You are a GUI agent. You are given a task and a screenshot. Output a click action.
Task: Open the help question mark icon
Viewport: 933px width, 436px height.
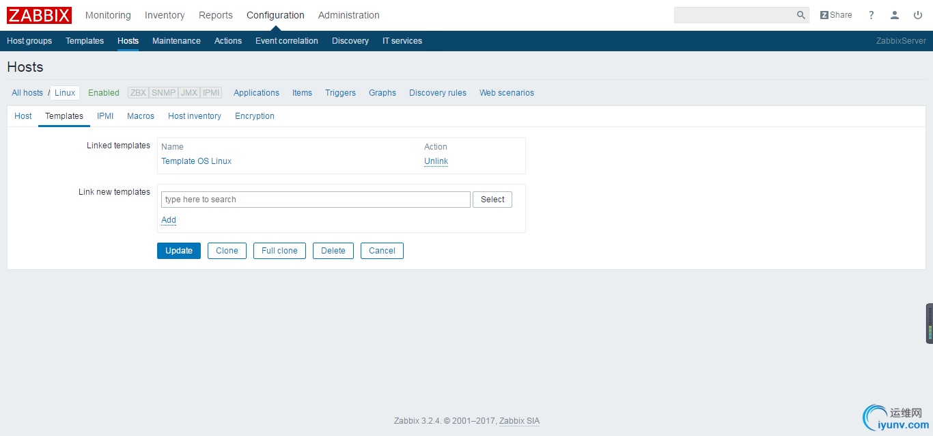[x=872, y=15]
